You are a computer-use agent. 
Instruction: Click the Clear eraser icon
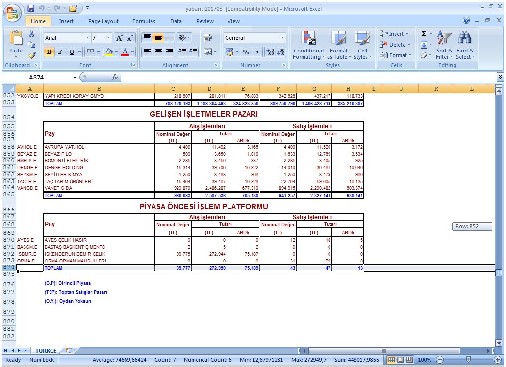click(x=424, y=55)
